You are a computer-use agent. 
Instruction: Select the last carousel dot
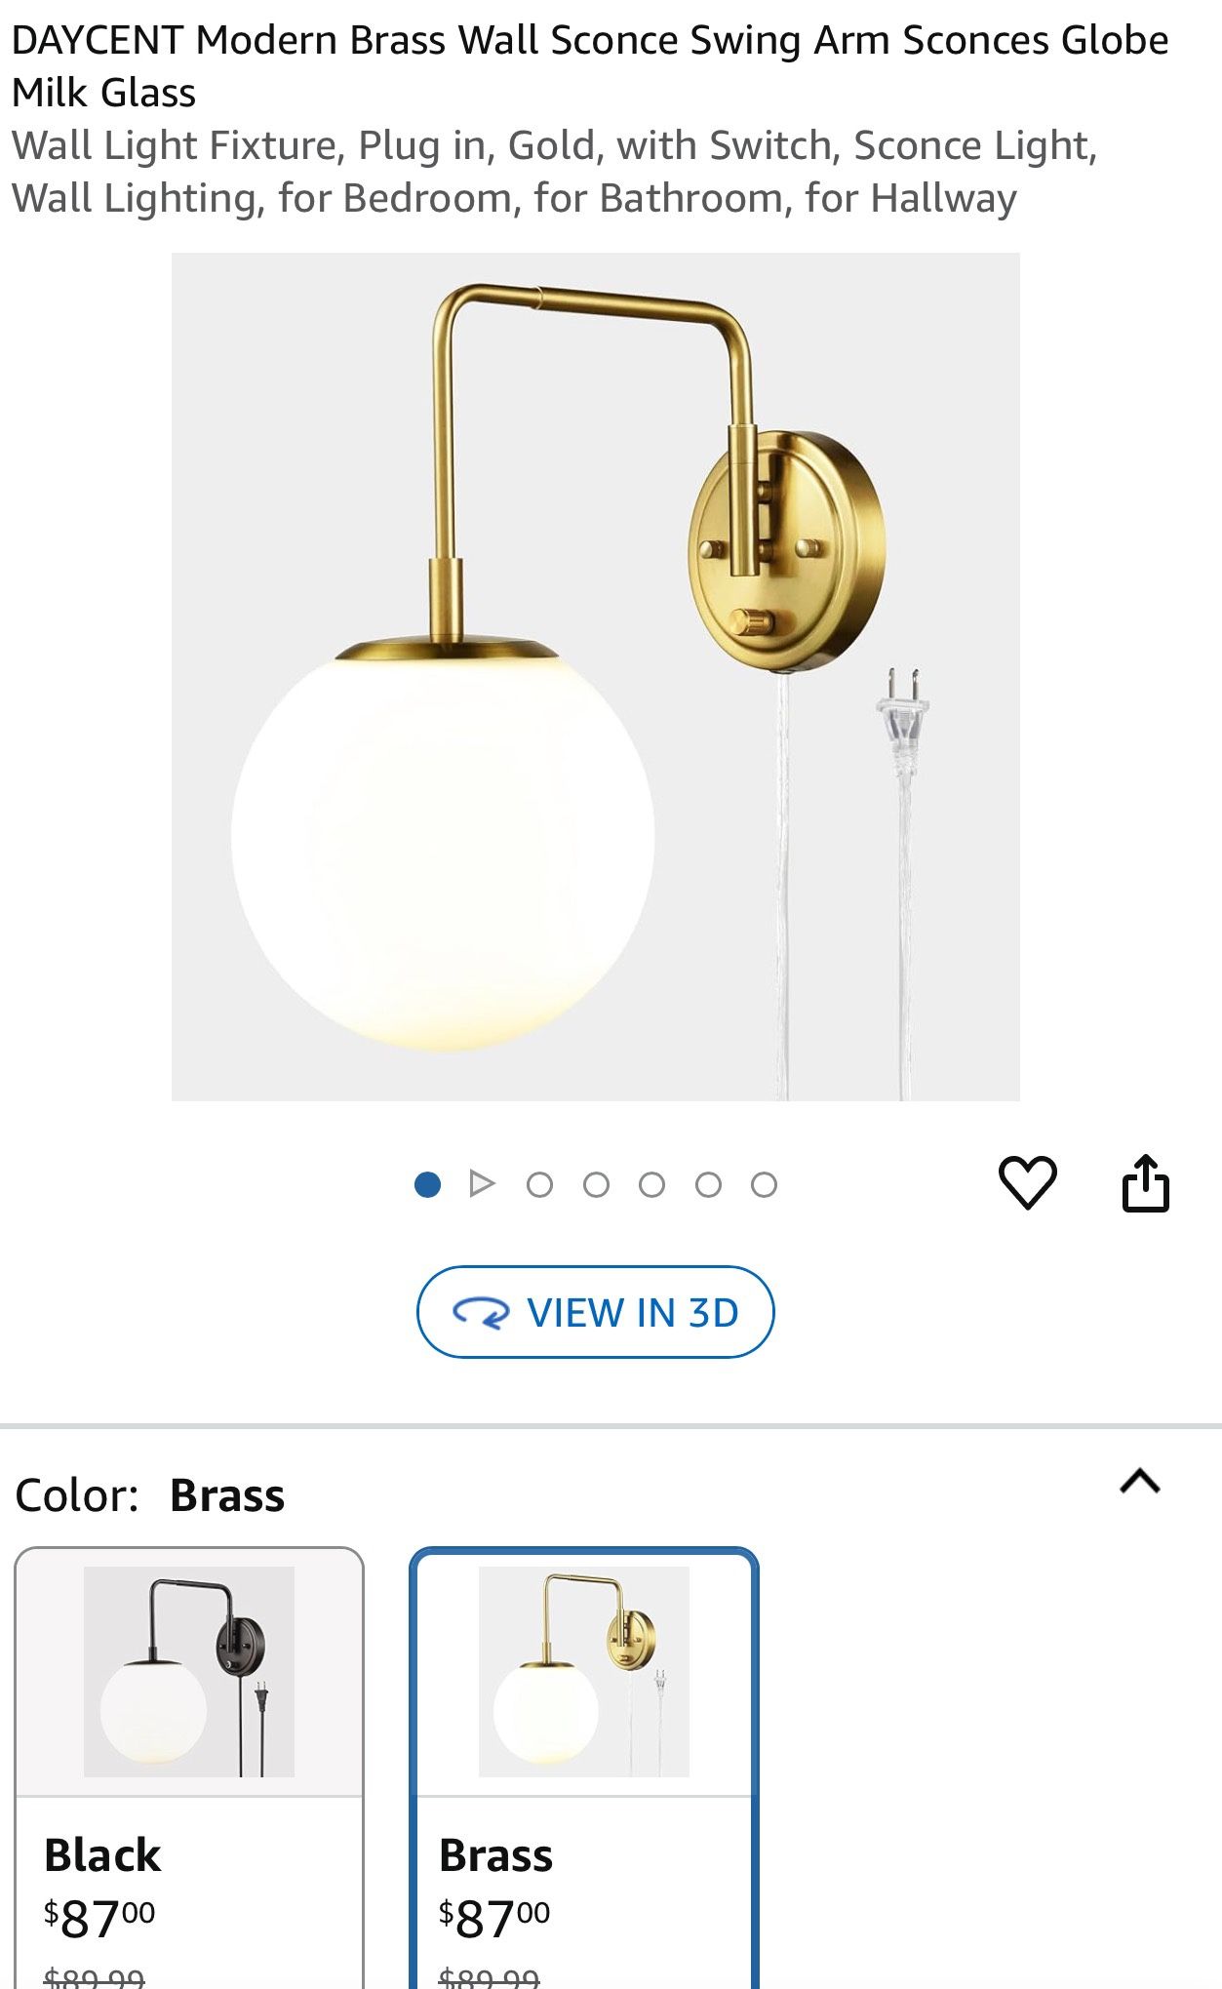pos(765,1184)
